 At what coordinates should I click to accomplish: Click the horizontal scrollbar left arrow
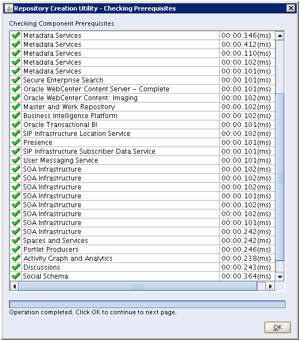tap(14, 286)
